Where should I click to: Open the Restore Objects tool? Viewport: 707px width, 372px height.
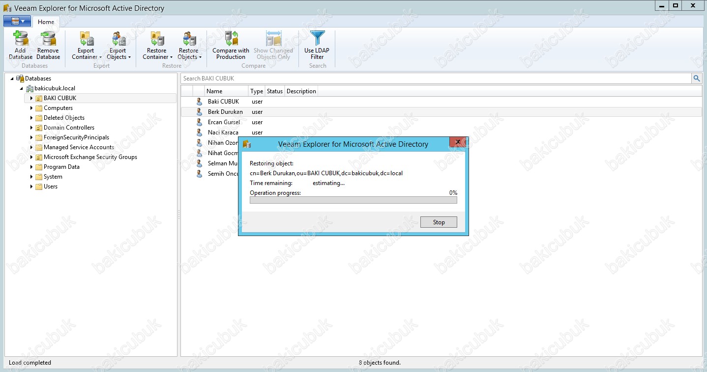click(189, 46)
